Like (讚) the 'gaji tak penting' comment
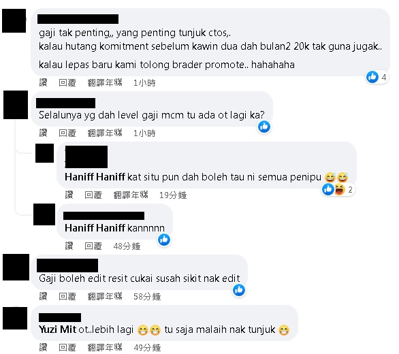Image resolution: width=399 pixels, height=354 pixels. coord(44,82)
